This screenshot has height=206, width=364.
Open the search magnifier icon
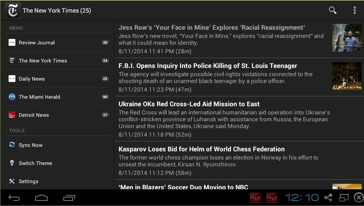point(332,10)
